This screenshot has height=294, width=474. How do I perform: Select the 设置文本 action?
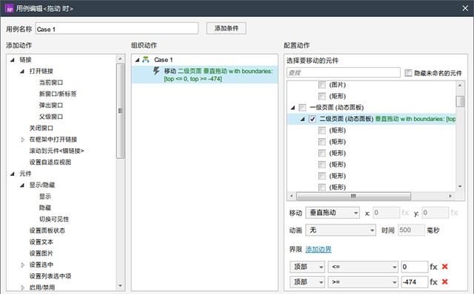[41, 242]
